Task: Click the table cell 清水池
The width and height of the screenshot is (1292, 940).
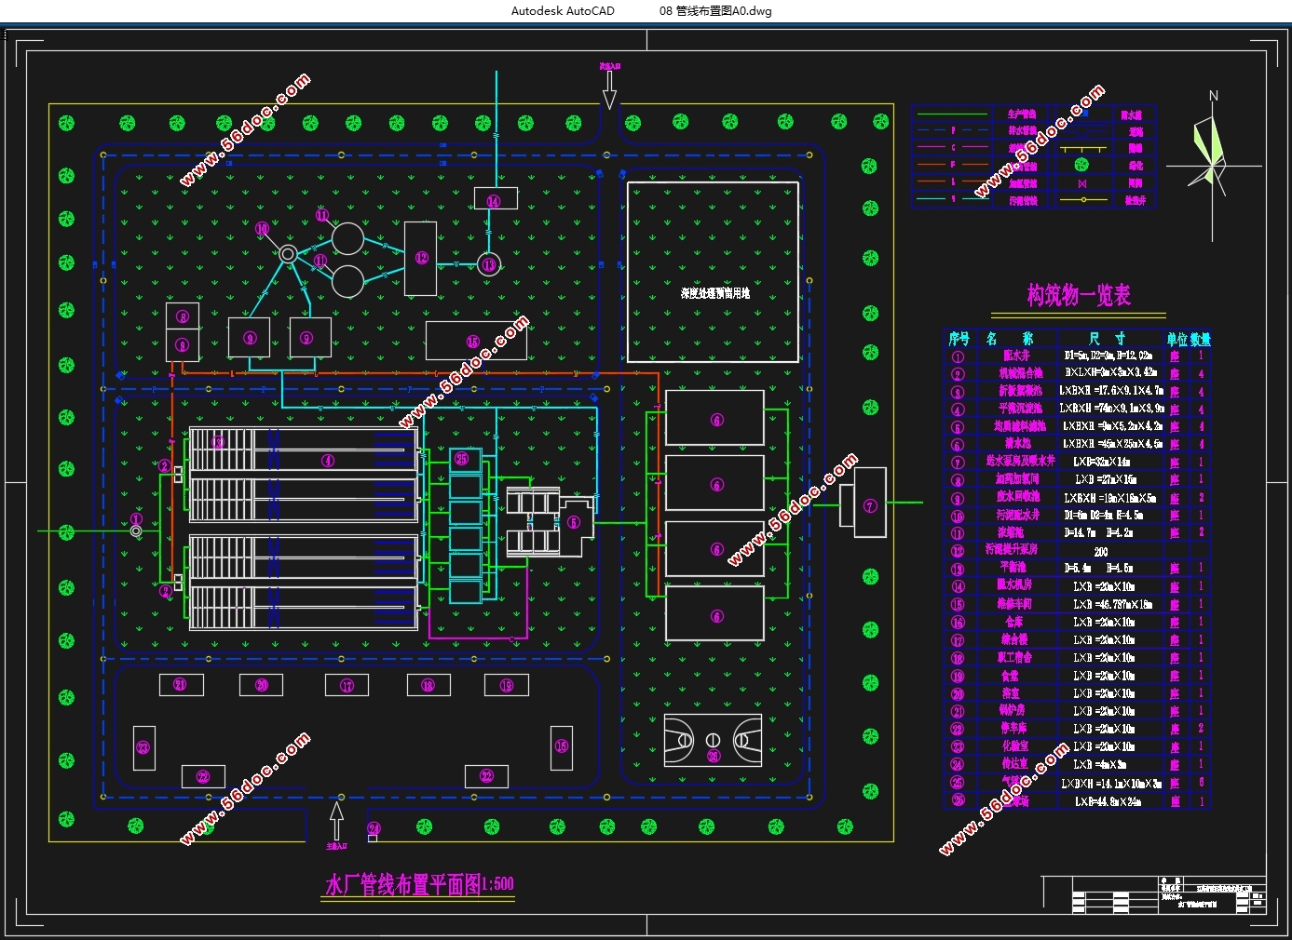Action: point(1017,444)
